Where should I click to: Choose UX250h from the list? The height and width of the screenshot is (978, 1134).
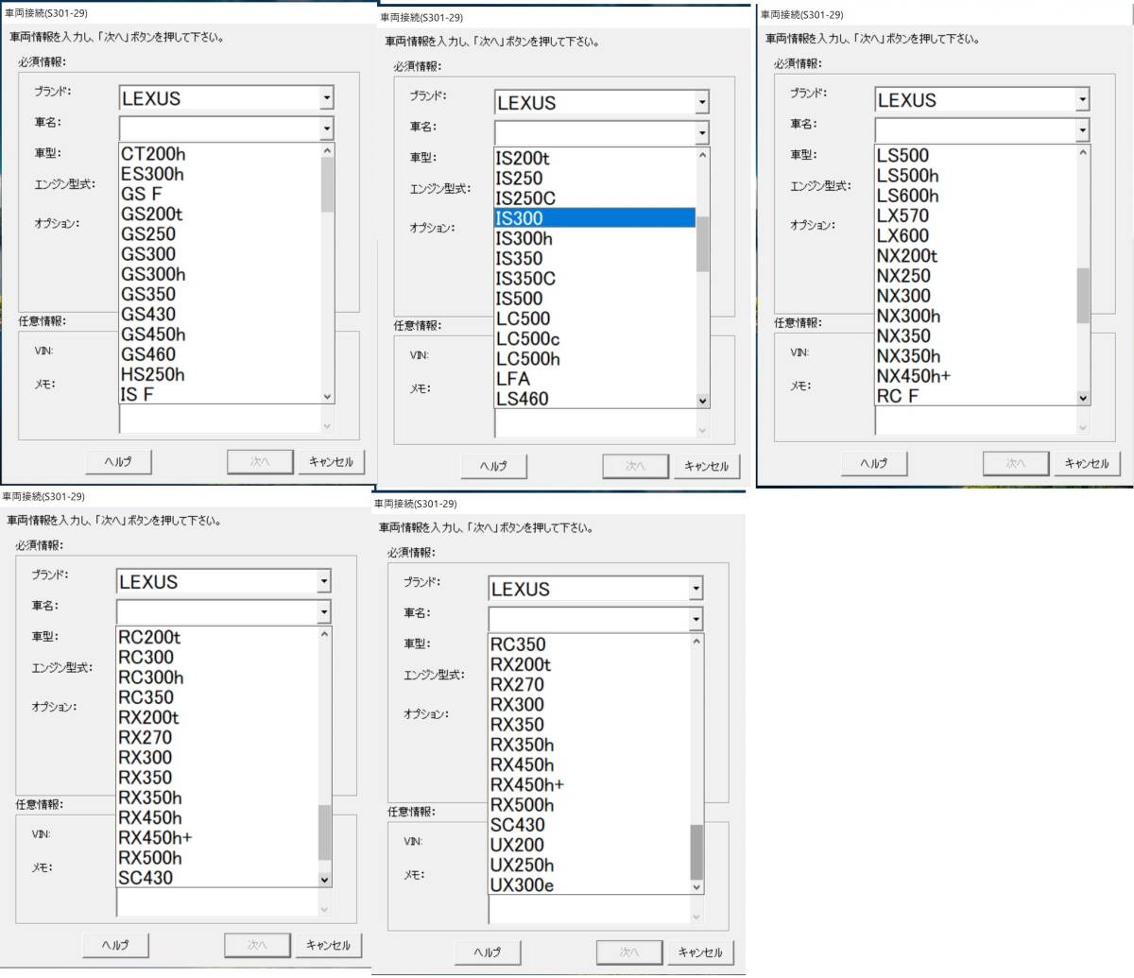pyautogui.click(x=522, y=866)
